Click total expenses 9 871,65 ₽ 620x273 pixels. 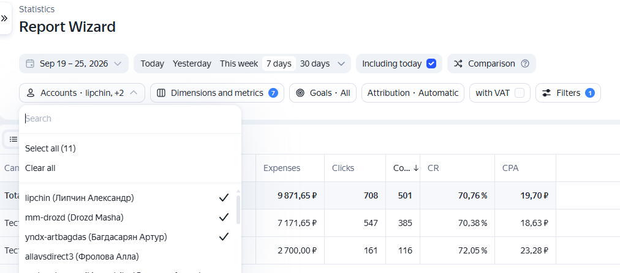point(297,196)
